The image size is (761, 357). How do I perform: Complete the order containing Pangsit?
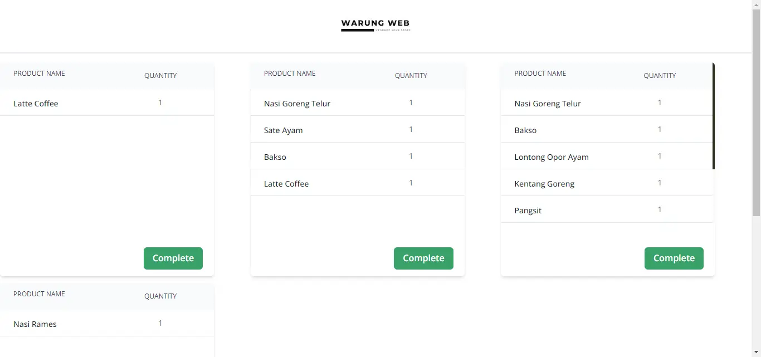(674, 258)
